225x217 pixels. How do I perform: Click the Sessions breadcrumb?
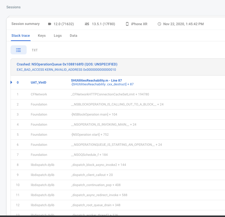(14, 7)
